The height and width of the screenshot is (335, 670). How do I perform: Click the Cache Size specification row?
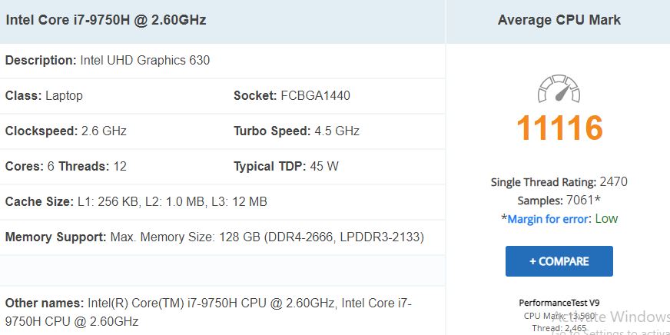pos(222,201)
